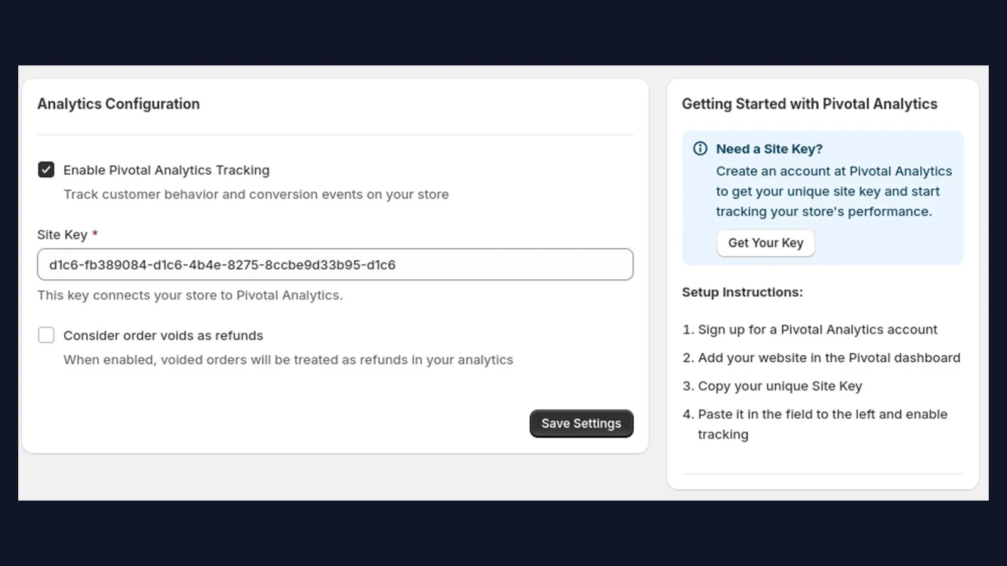The height and width of the screenshot is (566, 1007).
Task: Click the Save Settings button
Action: (582, 424)
